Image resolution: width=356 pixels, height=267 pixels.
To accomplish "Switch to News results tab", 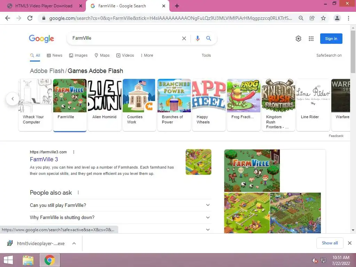I will click(x=55, y=55).
